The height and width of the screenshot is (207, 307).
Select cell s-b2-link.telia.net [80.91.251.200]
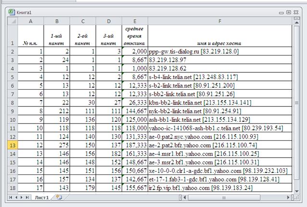coord(220,85)
